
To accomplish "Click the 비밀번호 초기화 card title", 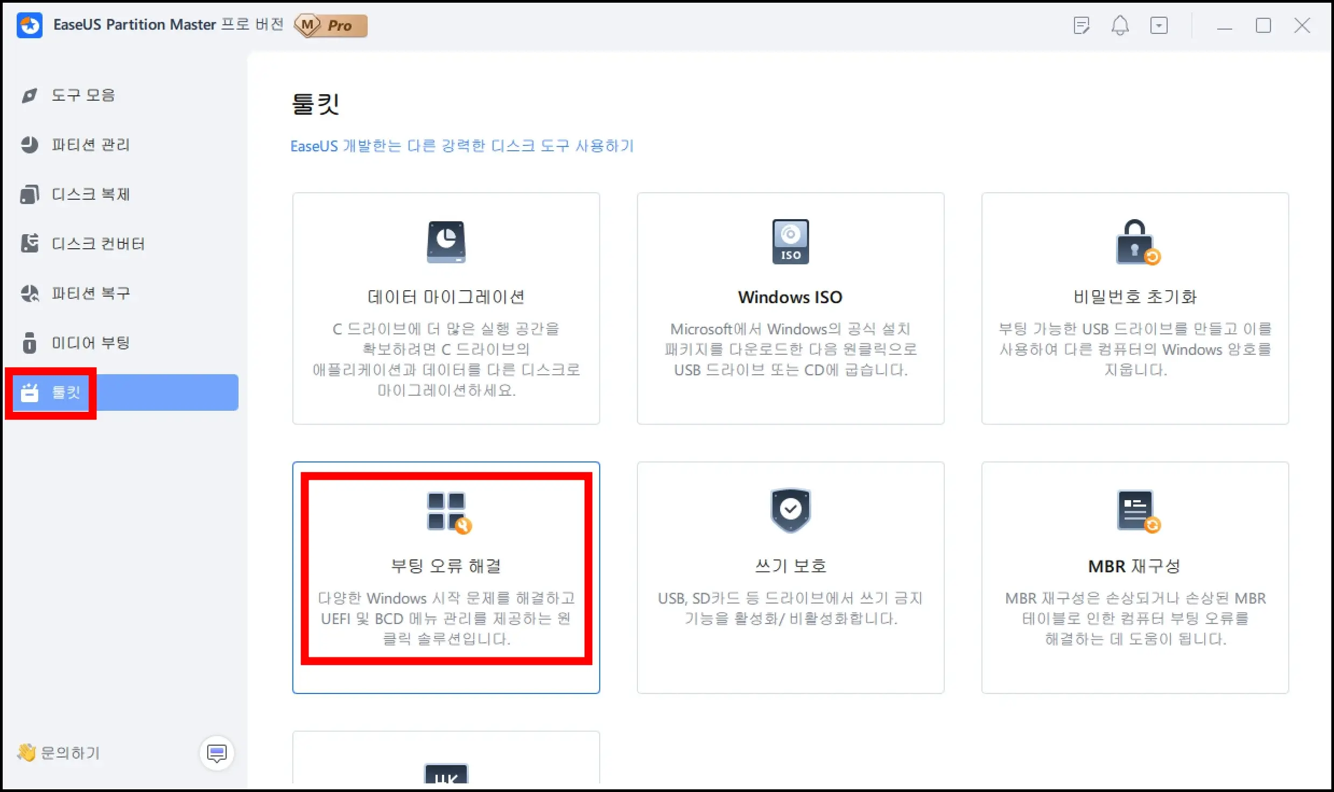I will pos(1135,297).
